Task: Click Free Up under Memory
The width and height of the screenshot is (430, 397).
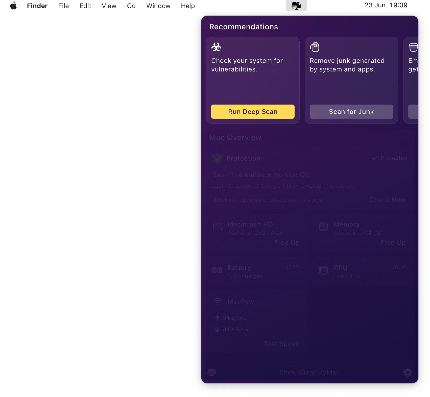Action: (393, 242)
